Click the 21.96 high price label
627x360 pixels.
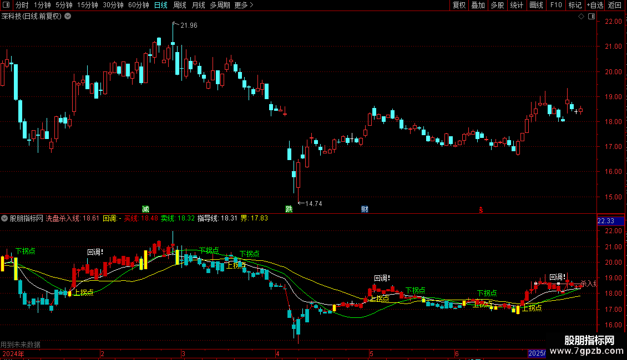pyautogui.click(x=189, y=25)
